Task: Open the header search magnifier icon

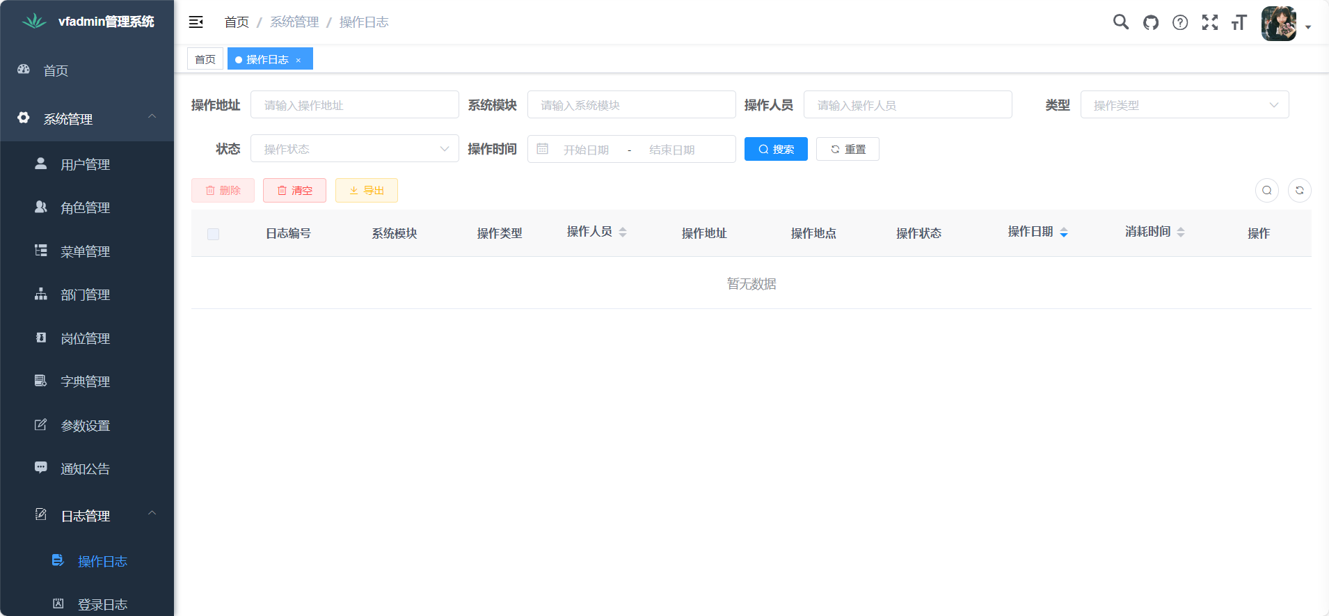Action: tap(1120, 22)
